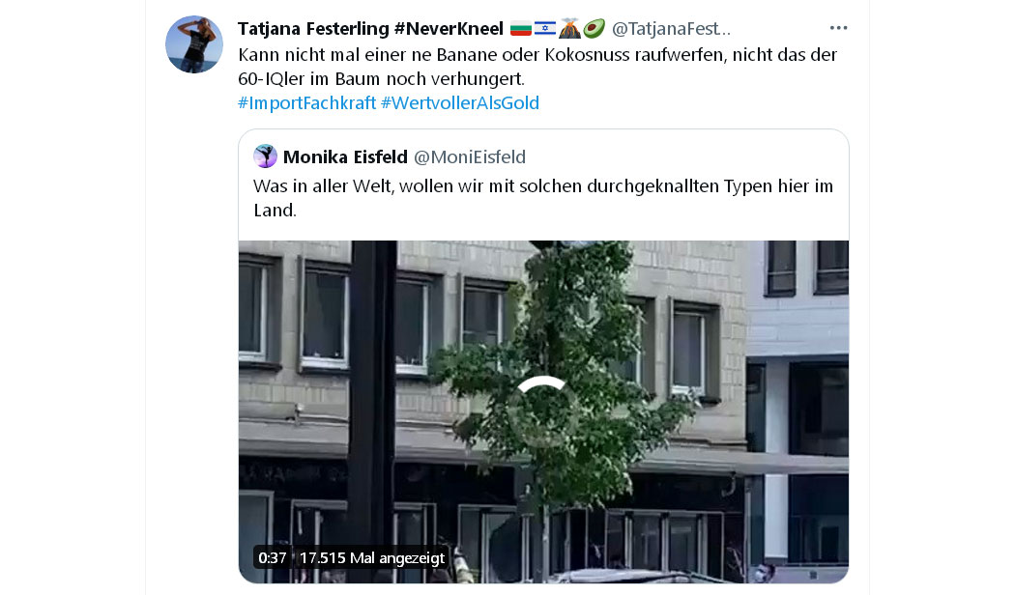Open the Tatjana Festerling display name link
Screen dimensions: 1015x595
point(313,28)
